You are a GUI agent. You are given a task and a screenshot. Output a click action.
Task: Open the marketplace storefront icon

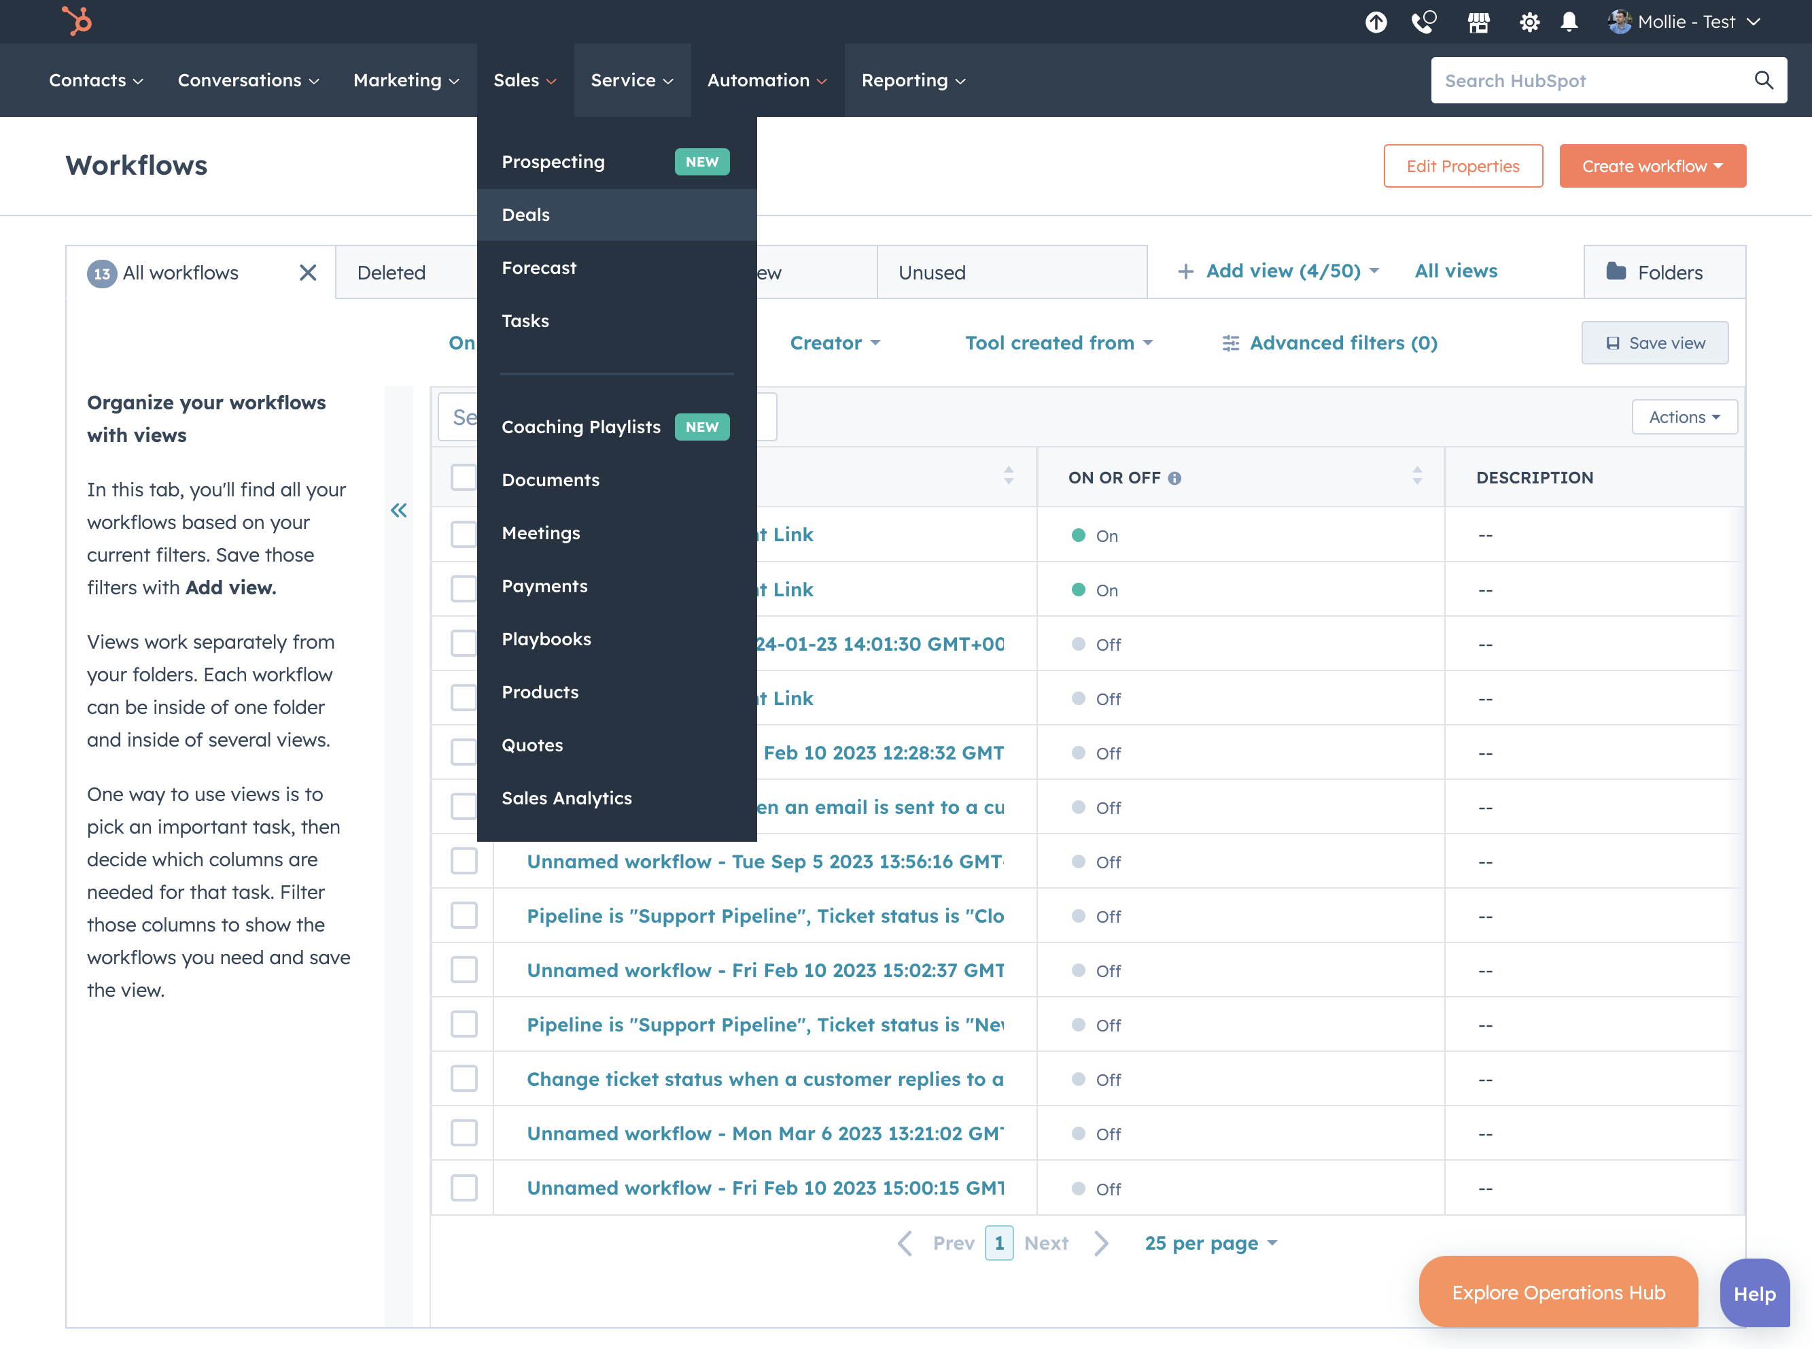click(1478, 22)
